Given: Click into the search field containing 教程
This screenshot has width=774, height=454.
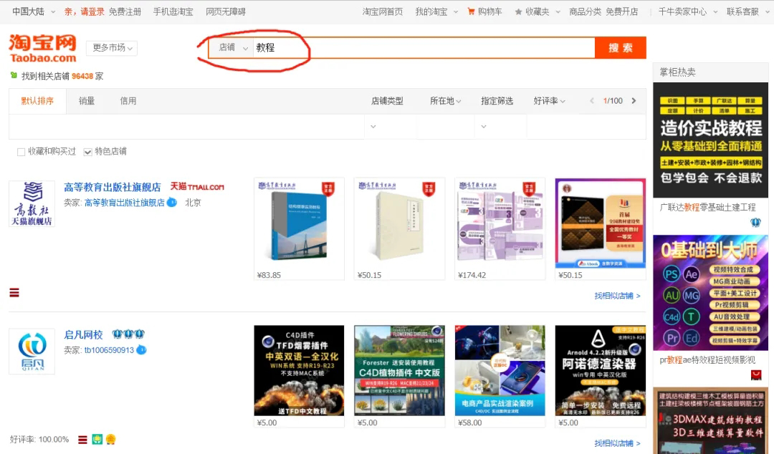Looking at the screenshot, I should 424,47.
